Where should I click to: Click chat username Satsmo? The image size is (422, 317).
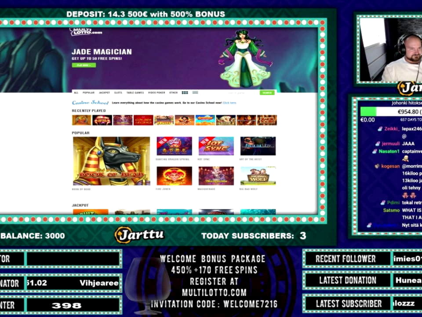(391, 210)
